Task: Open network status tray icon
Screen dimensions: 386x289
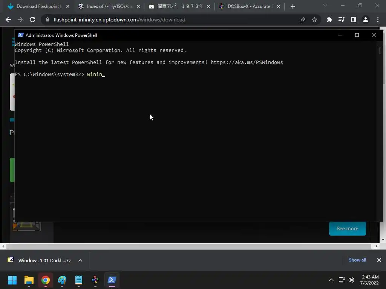Action: [x=342, y=280]
